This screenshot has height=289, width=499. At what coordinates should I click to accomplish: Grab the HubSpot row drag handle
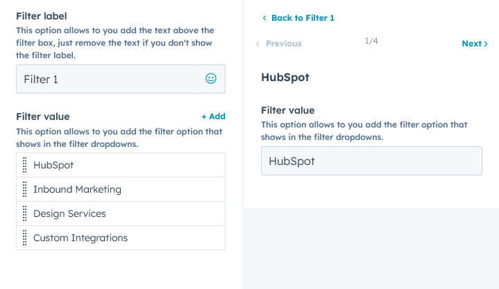25,165
